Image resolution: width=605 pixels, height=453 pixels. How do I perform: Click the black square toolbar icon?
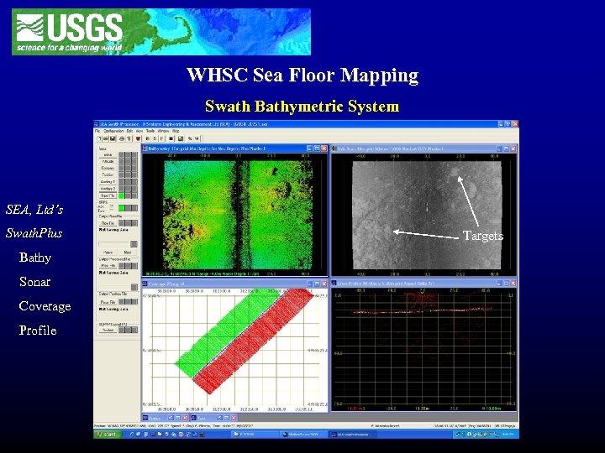171,138
